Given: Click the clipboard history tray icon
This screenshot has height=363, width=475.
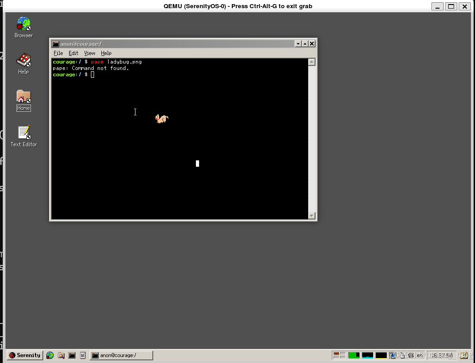Looking at the screenshot, I should (x=402, y=355).
